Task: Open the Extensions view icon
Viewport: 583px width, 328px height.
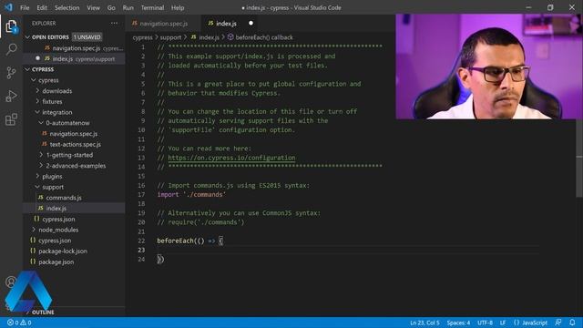Action: [11, 119]
